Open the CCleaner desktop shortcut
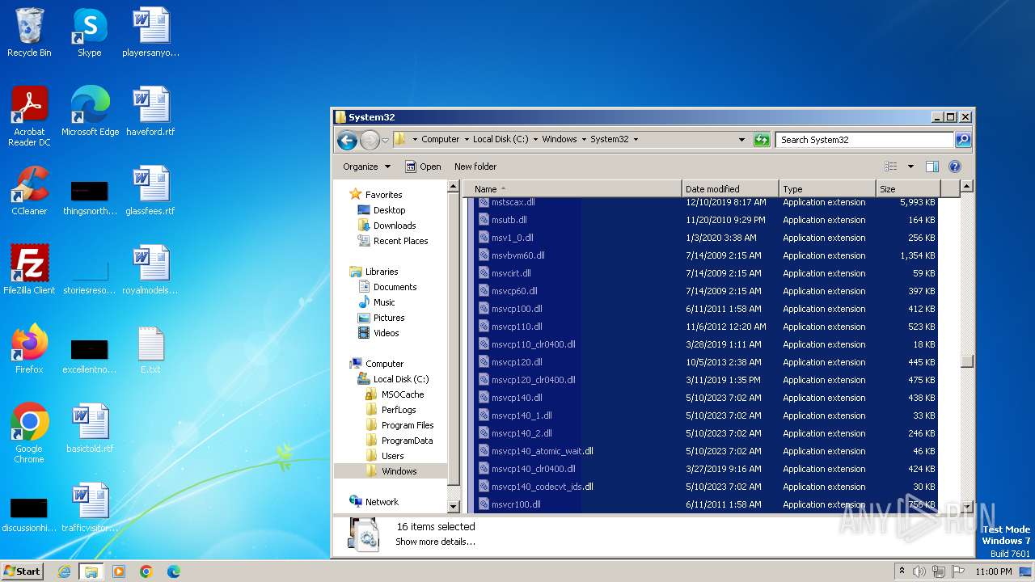 tap(29, 191)
